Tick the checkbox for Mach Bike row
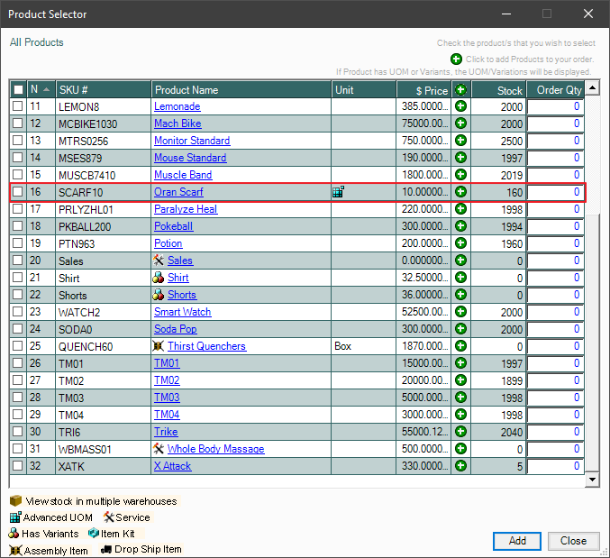The width and height of the screenshot is (610, 558). pyautogui.click(x=18, y=123)
